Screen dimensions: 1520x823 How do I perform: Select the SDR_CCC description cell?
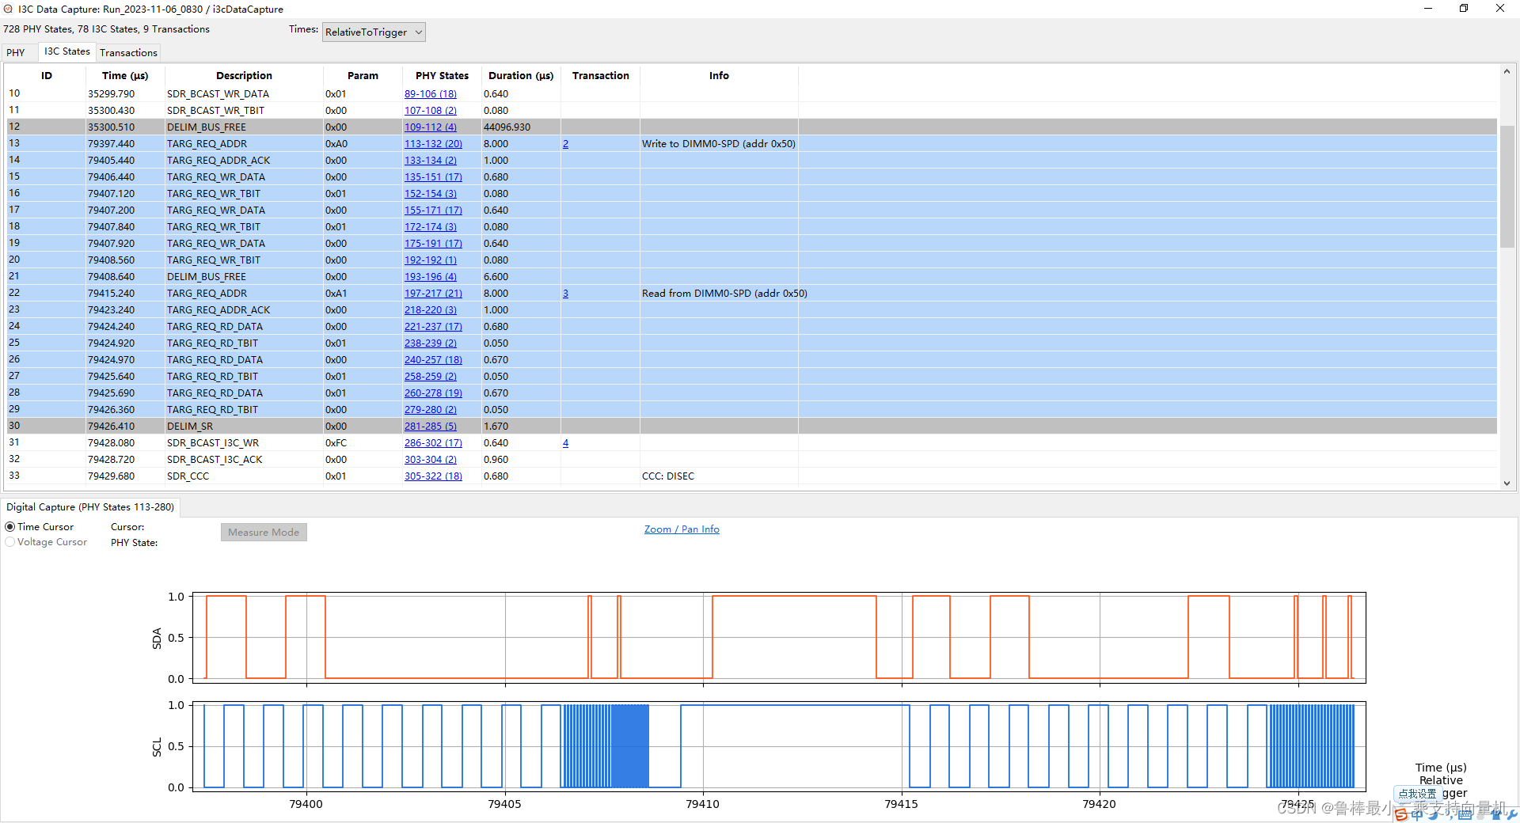(x=244, y=476)
